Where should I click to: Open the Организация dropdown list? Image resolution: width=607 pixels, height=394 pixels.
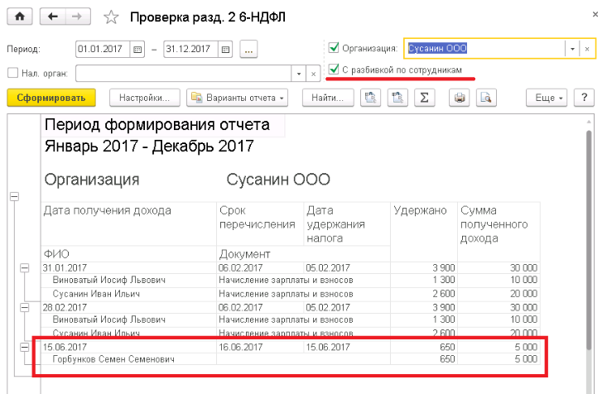[x=572, y=49]
